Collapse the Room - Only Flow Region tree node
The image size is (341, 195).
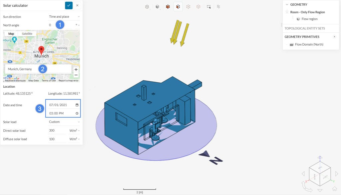pyautogui.click(x=287, y=12)
